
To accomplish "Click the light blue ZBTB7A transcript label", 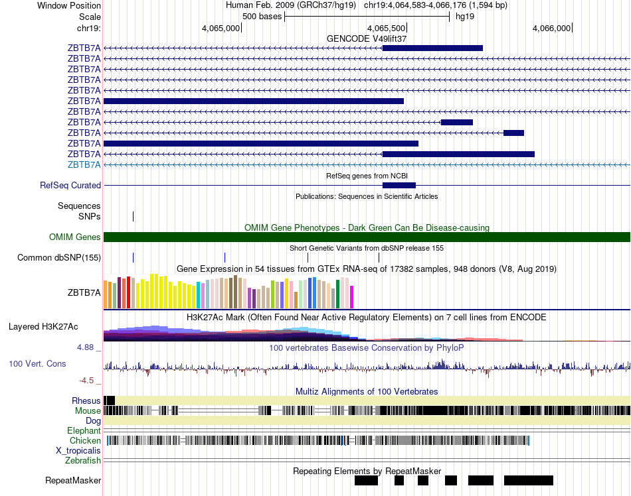I will (x=84, y=164).
